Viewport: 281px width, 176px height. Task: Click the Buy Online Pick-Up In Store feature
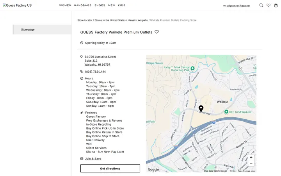[105, 128]
